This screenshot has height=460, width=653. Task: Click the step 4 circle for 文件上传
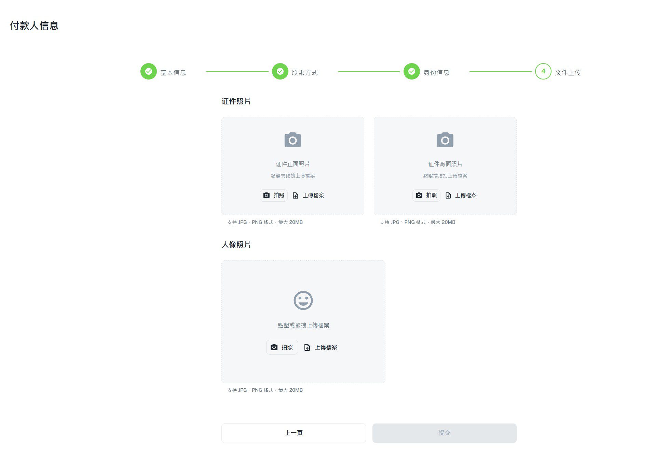point(543,71)
